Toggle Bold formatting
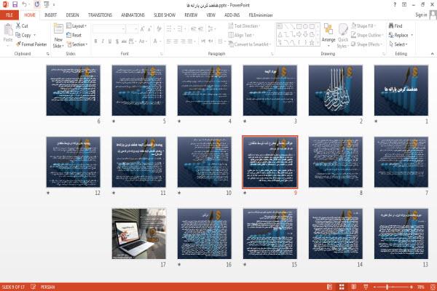Viewport: 437px width, 291px height. (96, 41)
